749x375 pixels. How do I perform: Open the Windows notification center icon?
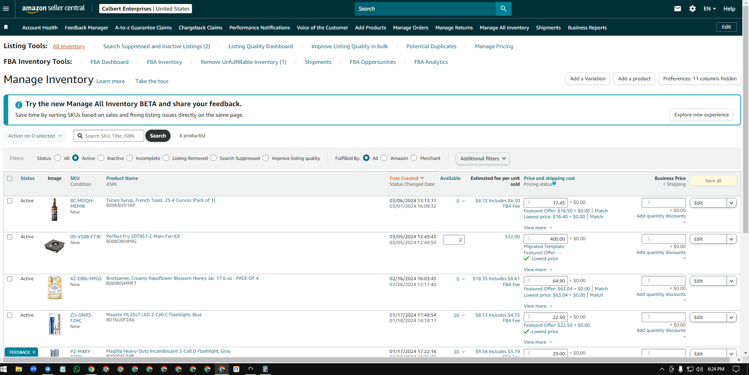(x=736, y=369)
